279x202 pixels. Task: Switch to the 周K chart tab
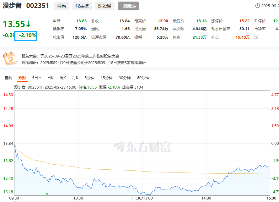pos(63,78)
